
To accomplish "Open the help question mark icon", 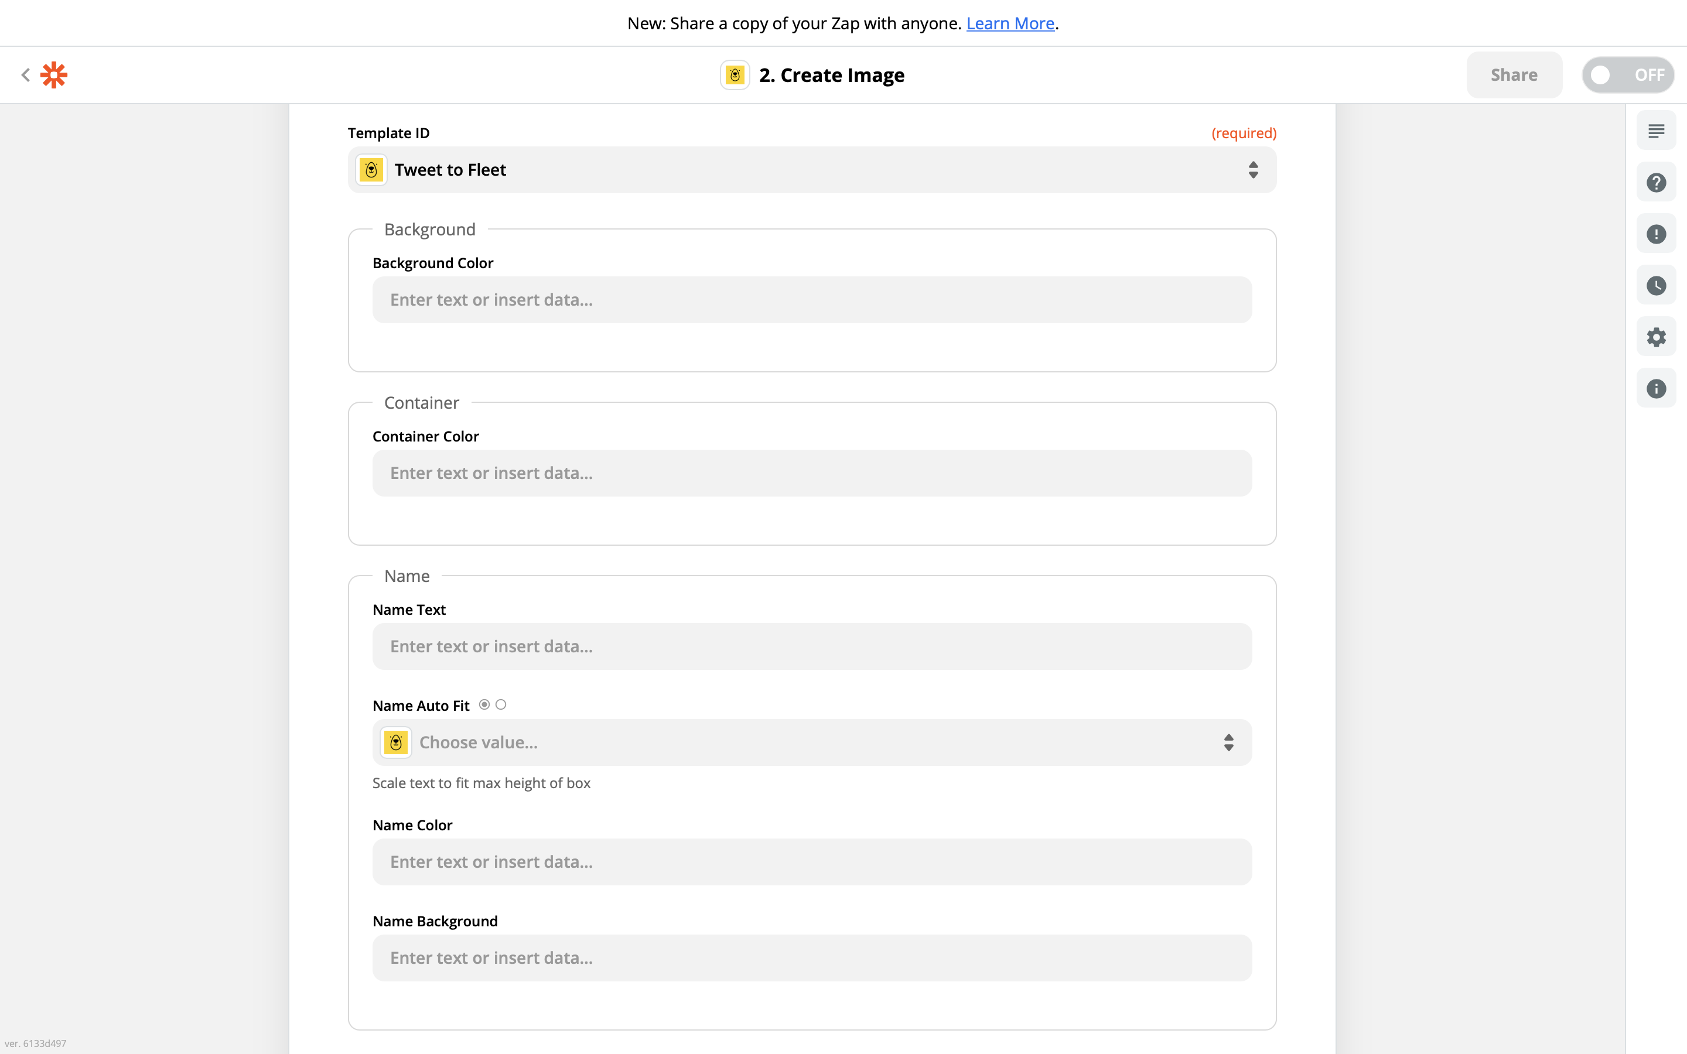I will tap(1657, 182).
